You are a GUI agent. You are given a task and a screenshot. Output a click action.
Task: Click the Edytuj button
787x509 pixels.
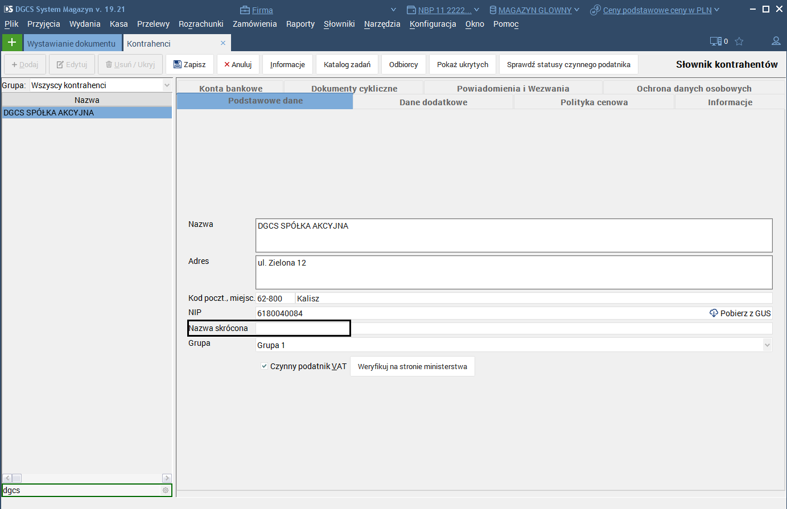72,64
